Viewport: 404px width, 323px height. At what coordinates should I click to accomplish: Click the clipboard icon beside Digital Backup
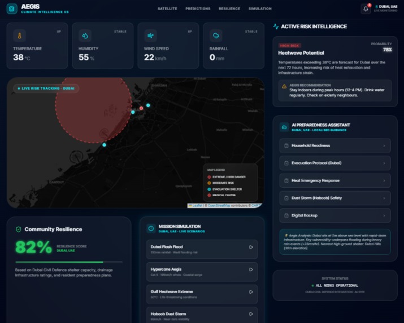[286, 215]
